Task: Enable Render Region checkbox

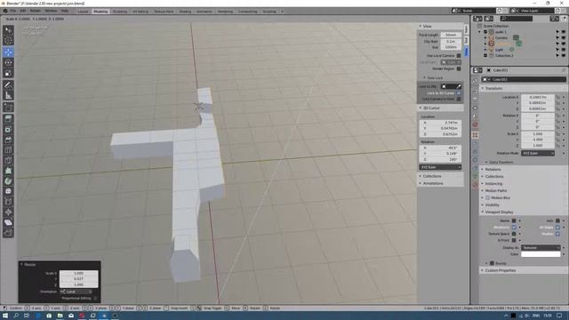Action: pos(459,68)
